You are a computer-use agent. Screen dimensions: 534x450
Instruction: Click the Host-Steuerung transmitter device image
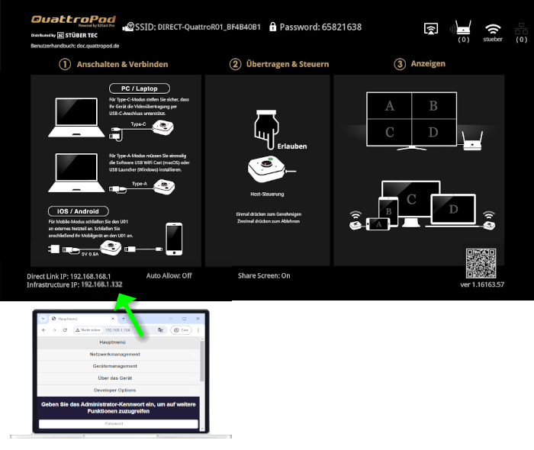tap(267, 169)
